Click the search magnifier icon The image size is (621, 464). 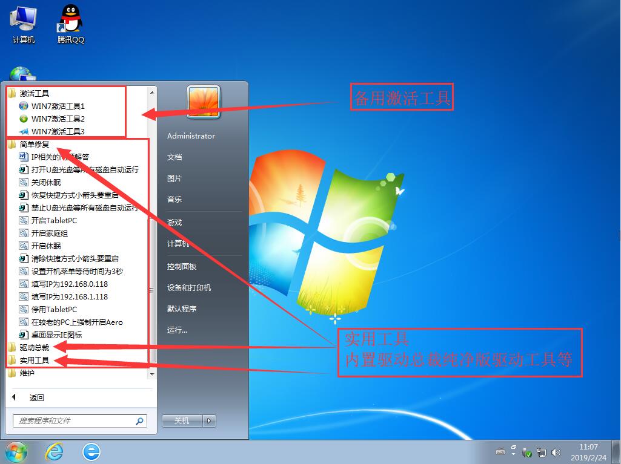coord(139,421)
